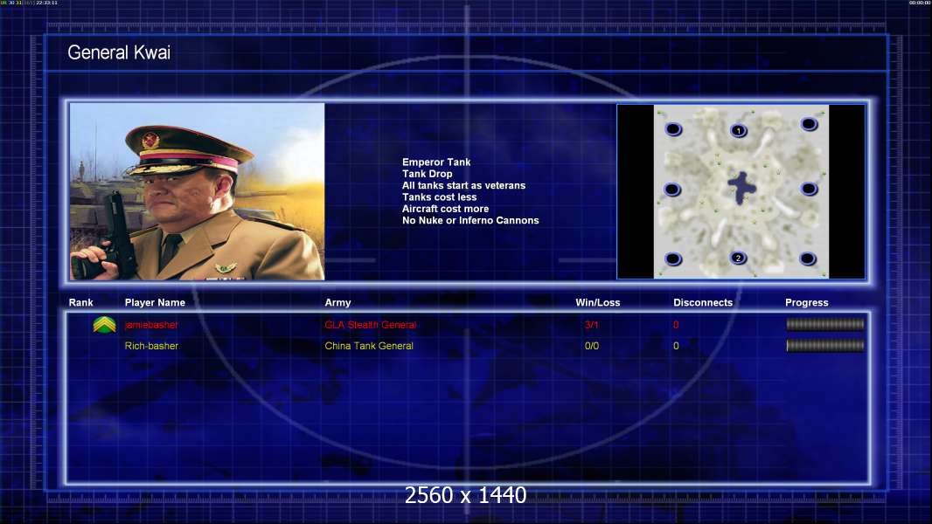The width and height of the screenshot is (932, 524).
Task: Select start position marker 1 on the minimap
Action: [x=738, y=130]
